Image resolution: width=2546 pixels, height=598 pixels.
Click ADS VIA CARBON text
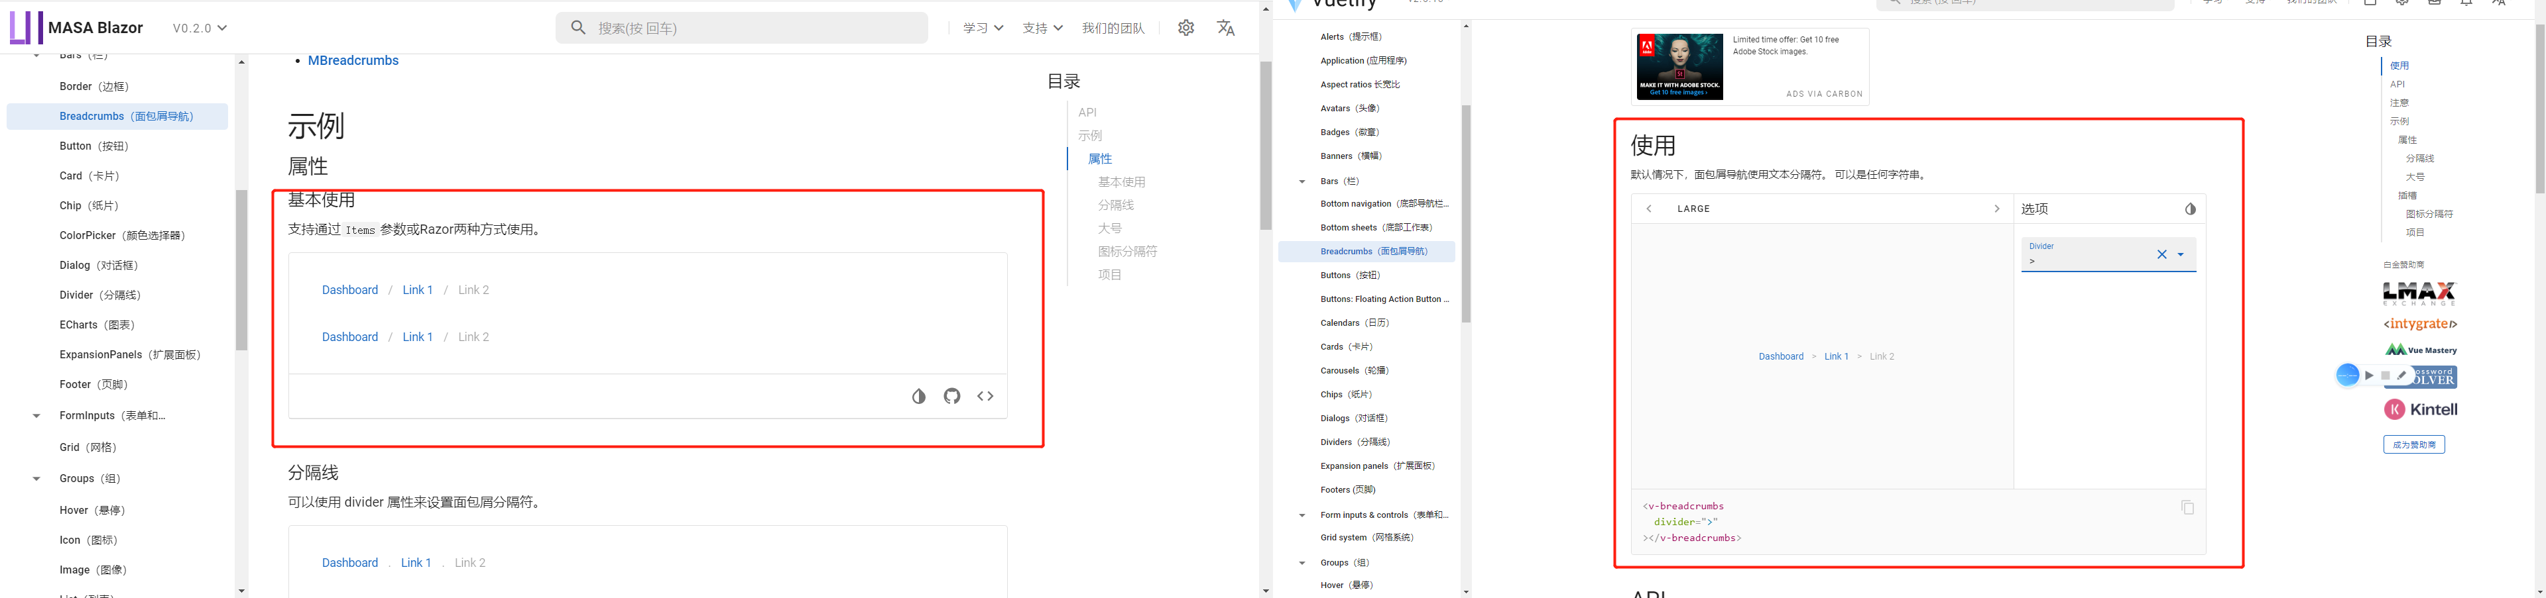coord(1823,94)
